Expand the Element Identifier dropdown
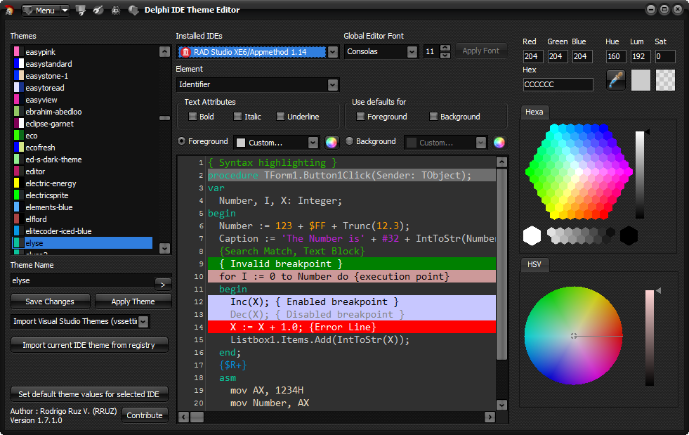This screenshot has height=435, width=689. pyautogui.click(x=333, y=85)
